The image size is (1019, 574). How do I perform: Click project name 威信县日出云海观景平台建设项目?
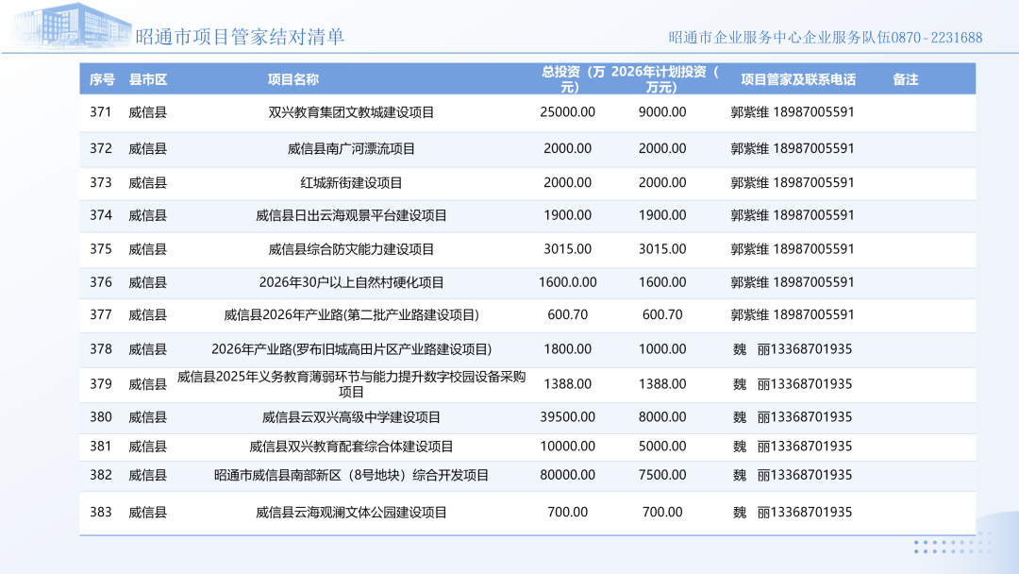pos(351,215)
